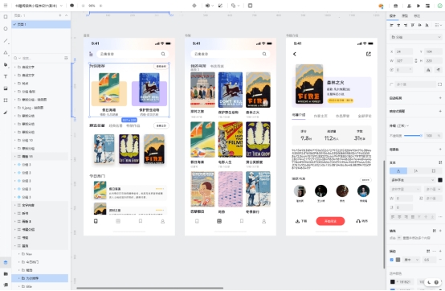This screenshot has height=291, width=445.
Task: Switch to the third Annotation tab in right panel
Action: tap(417, 15)
